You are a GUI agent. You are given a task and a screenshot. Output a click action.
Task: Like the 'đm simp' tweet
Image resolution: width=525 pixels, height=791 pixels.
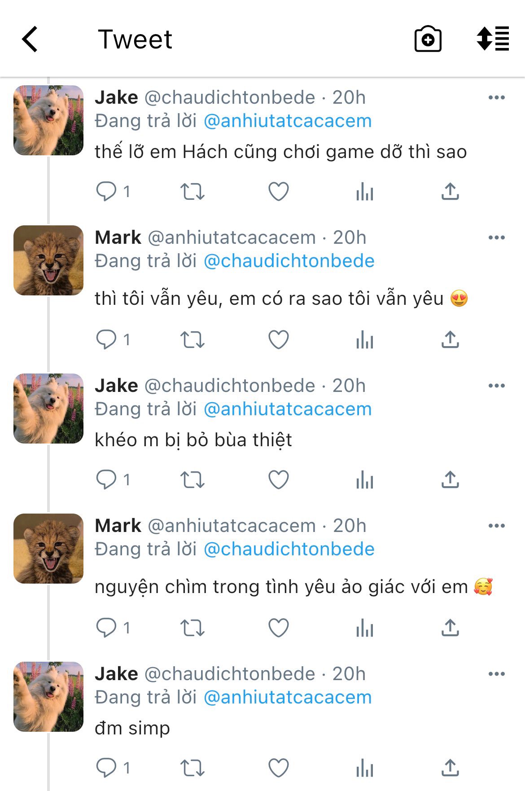[279, 768]
